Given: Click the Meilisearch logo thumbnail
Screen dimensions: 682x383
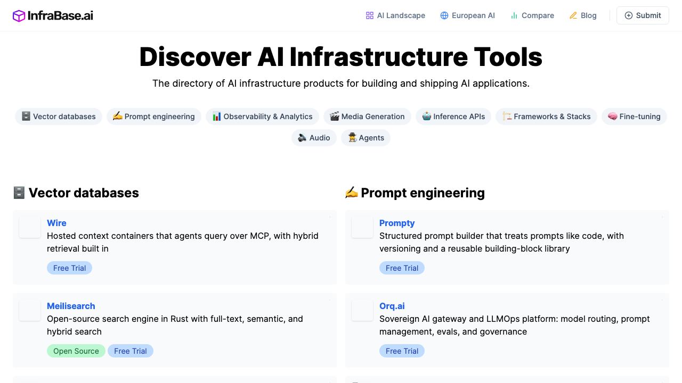Looking at the screenshot, I should tap(30, 310).
